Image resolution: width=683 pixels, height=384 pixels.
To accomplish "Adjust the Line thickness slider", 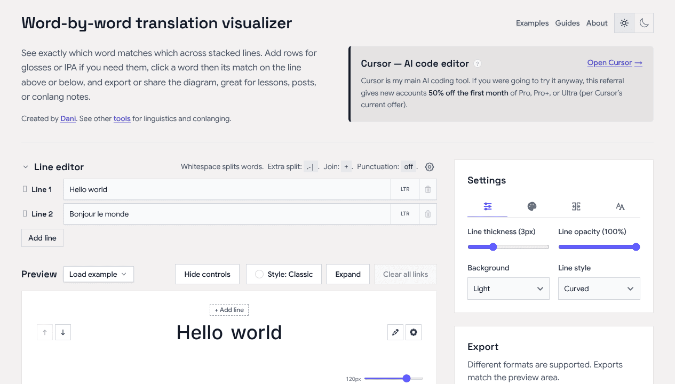I will [509, 247].
